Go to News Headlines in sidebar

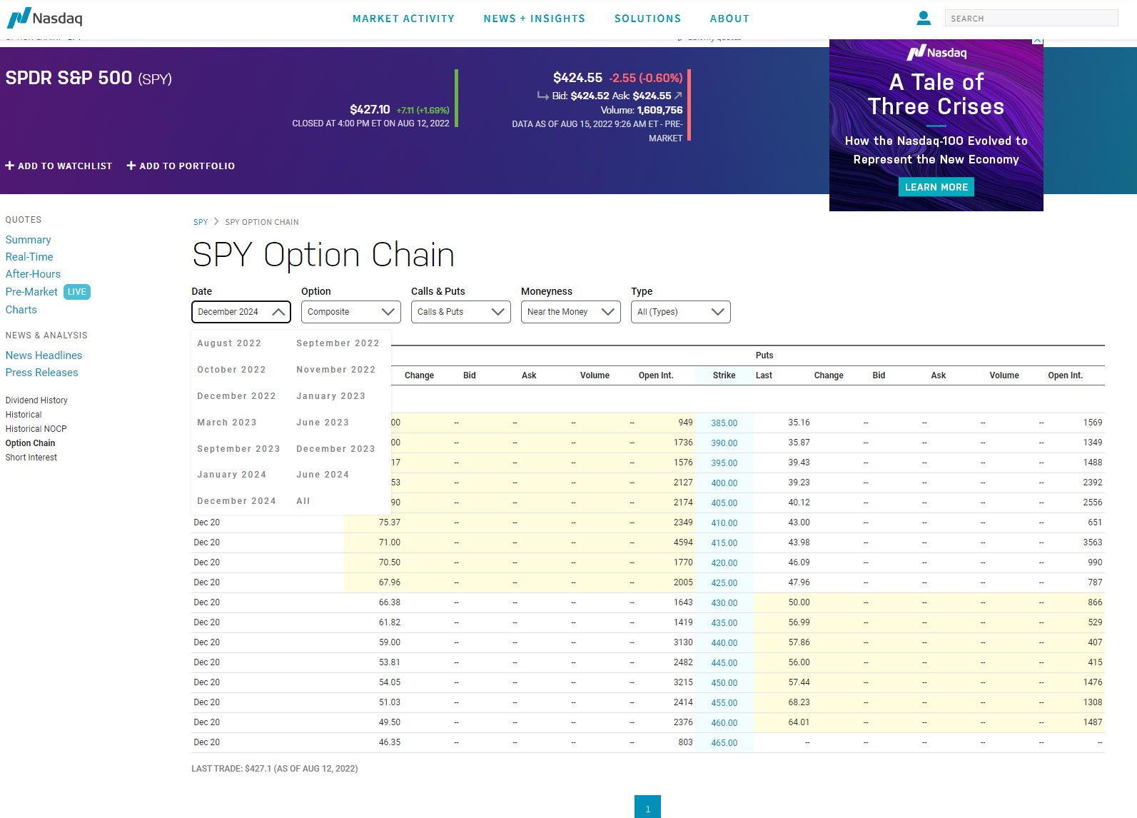click(44, 355)
